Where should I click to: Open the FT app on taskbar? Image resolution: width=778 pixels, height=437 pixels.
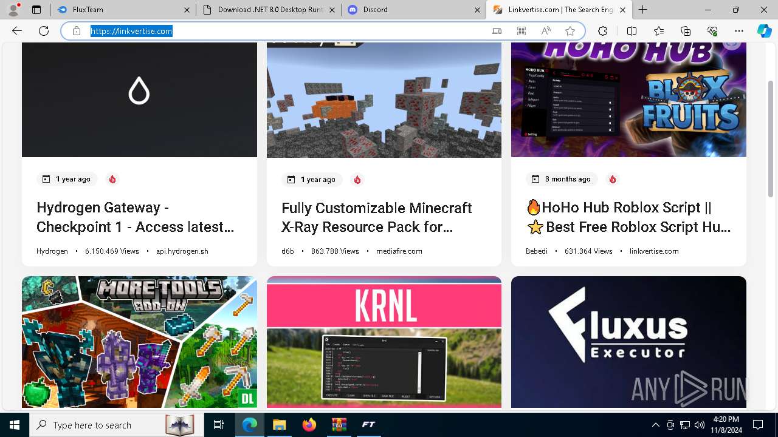(368, 425)
